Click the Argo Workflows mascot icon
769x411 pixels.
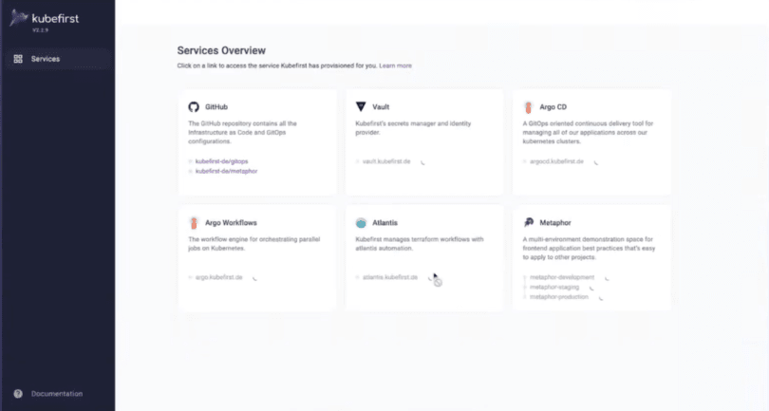[x=194, y=223]
